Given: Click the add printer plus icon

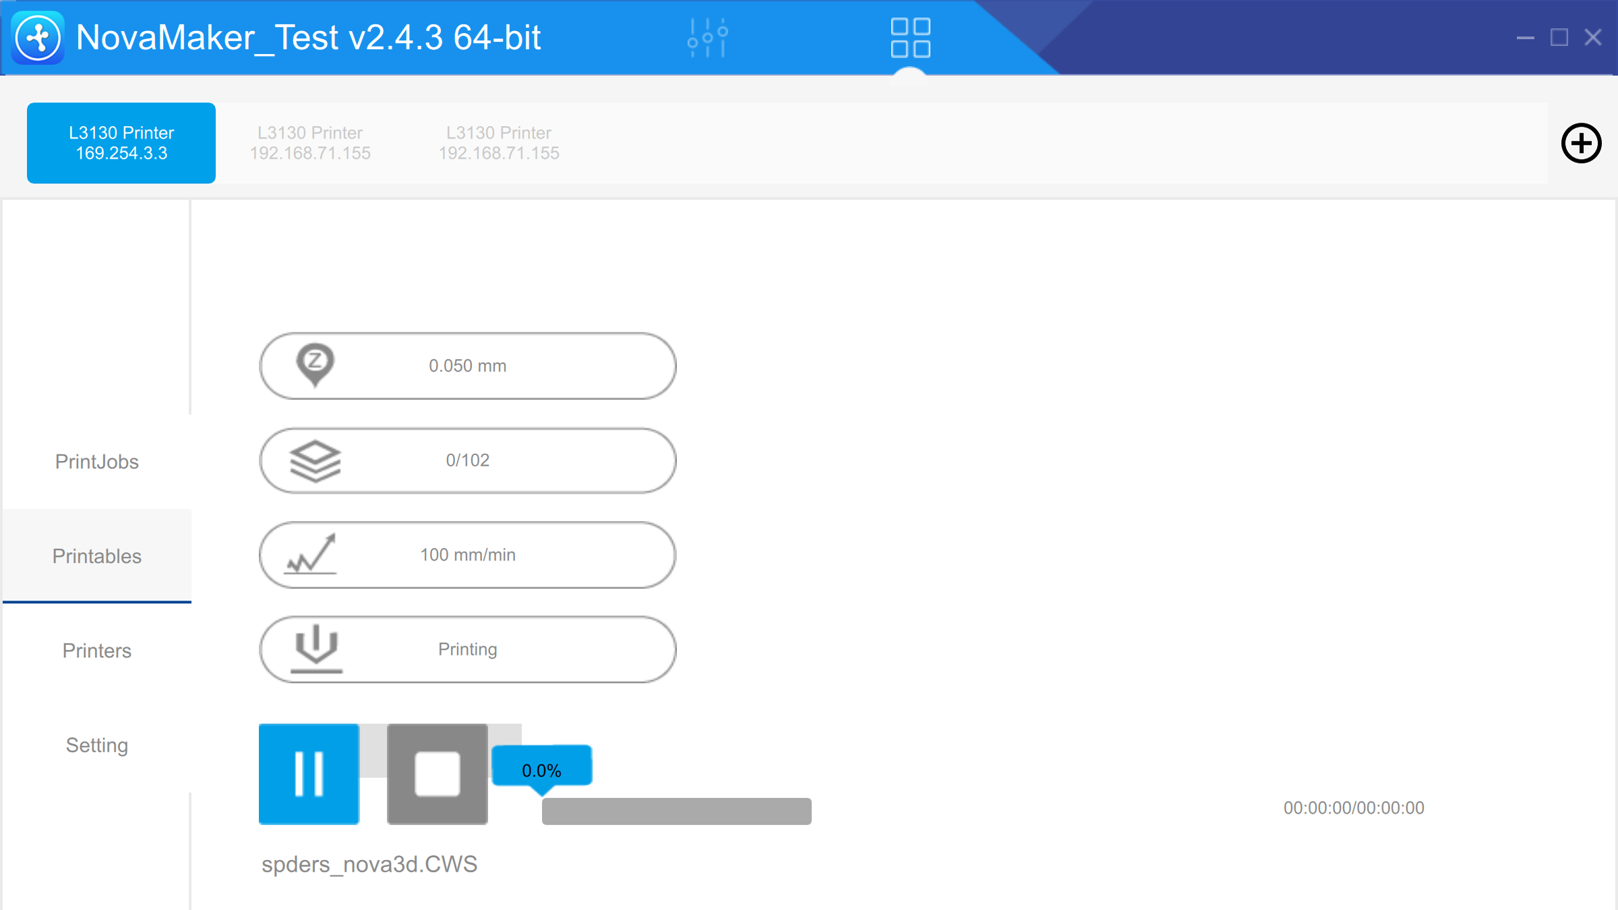Looking at the screenshot, I should point(1581,143).
